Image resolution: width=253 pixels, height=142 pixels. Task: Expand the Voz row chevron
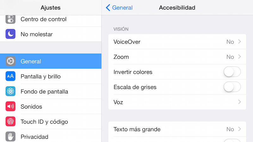tap(240, 102)
